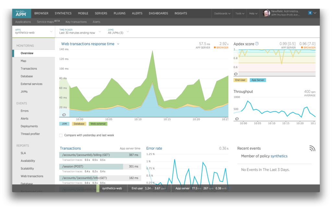Toggle the End User Apdex legend
This screenshot has width=332, height=209.
click(x=240, y=80)
